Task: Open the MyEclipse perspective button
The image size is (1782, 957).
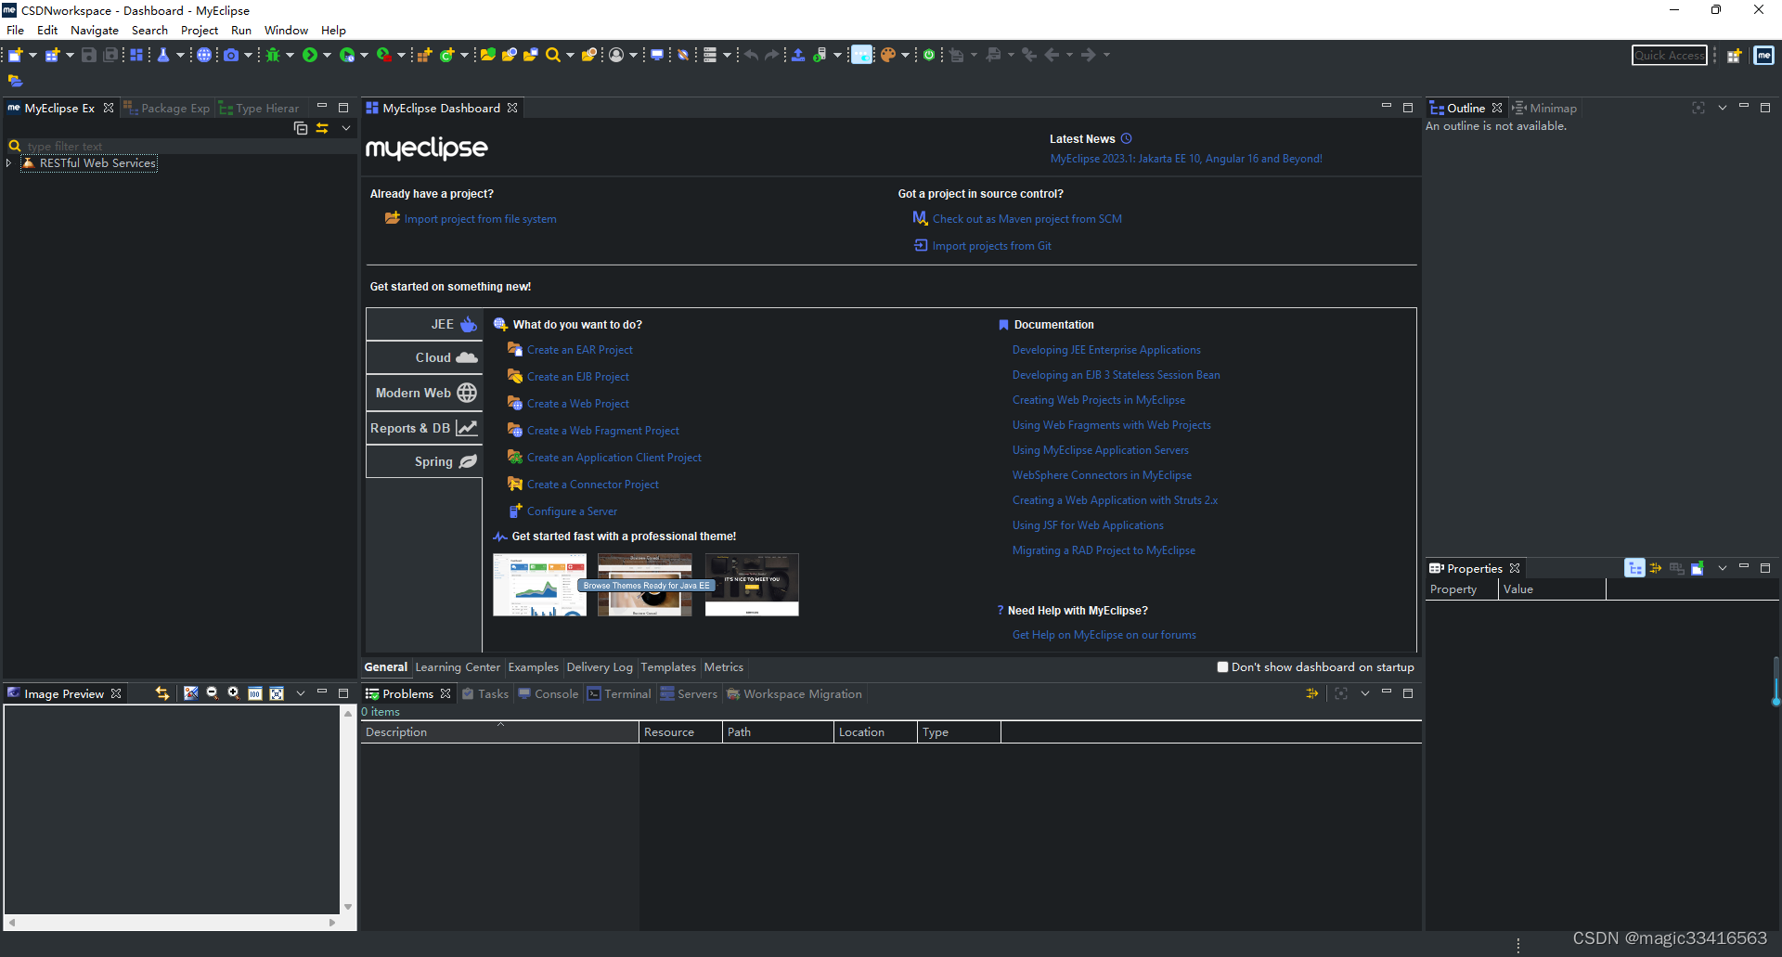Action: pyautogui.click(x=1763, y=56)
